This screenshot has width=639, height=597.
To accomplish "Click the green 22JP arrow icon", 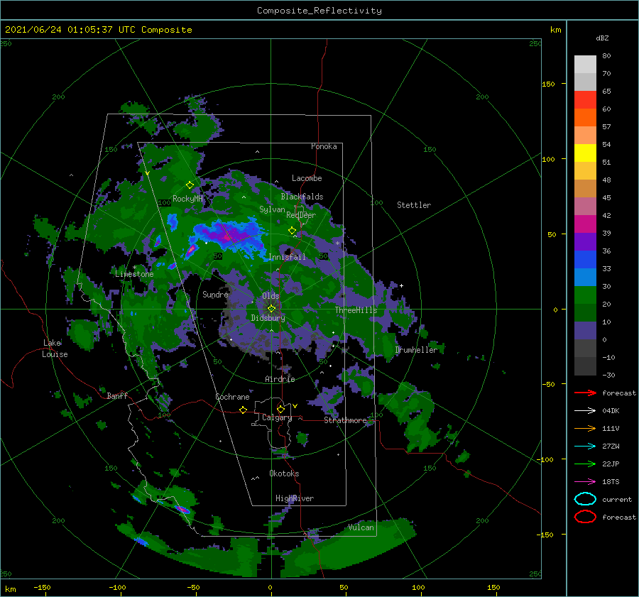I will click(585, 464).
